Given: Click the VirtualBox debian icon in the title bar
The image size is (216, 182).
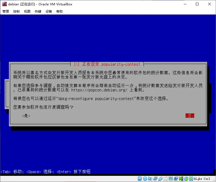Looking at the screenshot, I should point(4,4).
